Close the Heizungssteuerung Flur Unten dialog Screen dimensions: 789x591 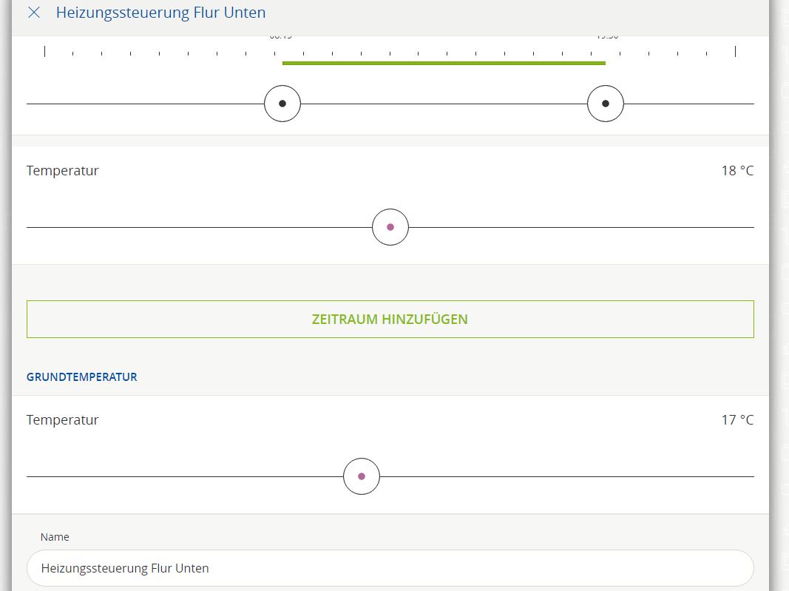34,13
